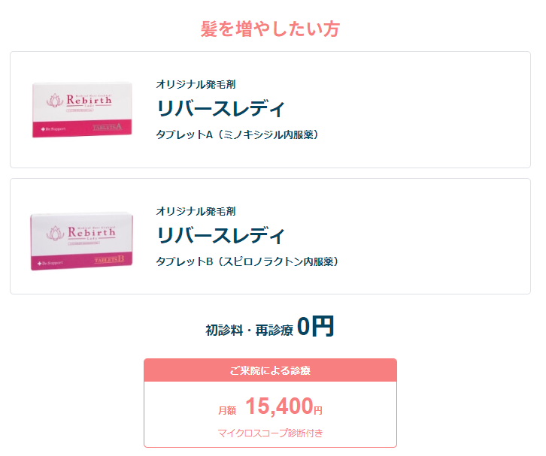546x456 pixels.
Task: Click TABLETS B label on the box
Action: pos(109,259)
